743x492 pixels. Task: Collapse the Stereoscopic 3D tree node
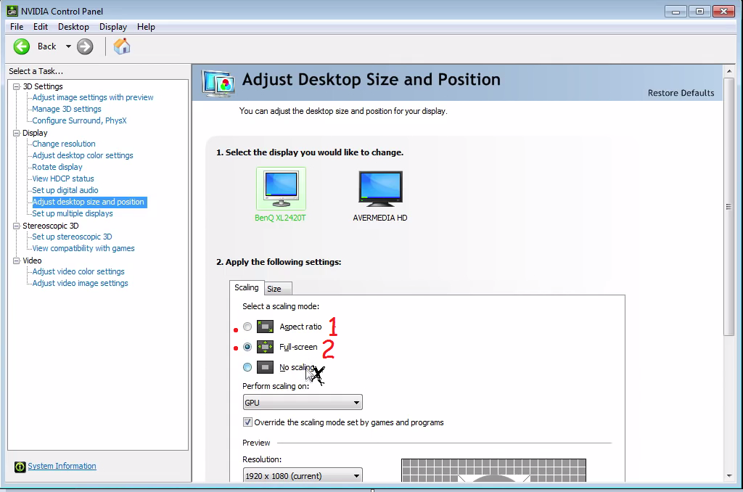[17, 226]
